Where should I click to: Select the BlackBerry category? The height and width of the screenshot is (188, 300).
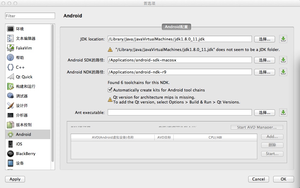click(28, 154)
